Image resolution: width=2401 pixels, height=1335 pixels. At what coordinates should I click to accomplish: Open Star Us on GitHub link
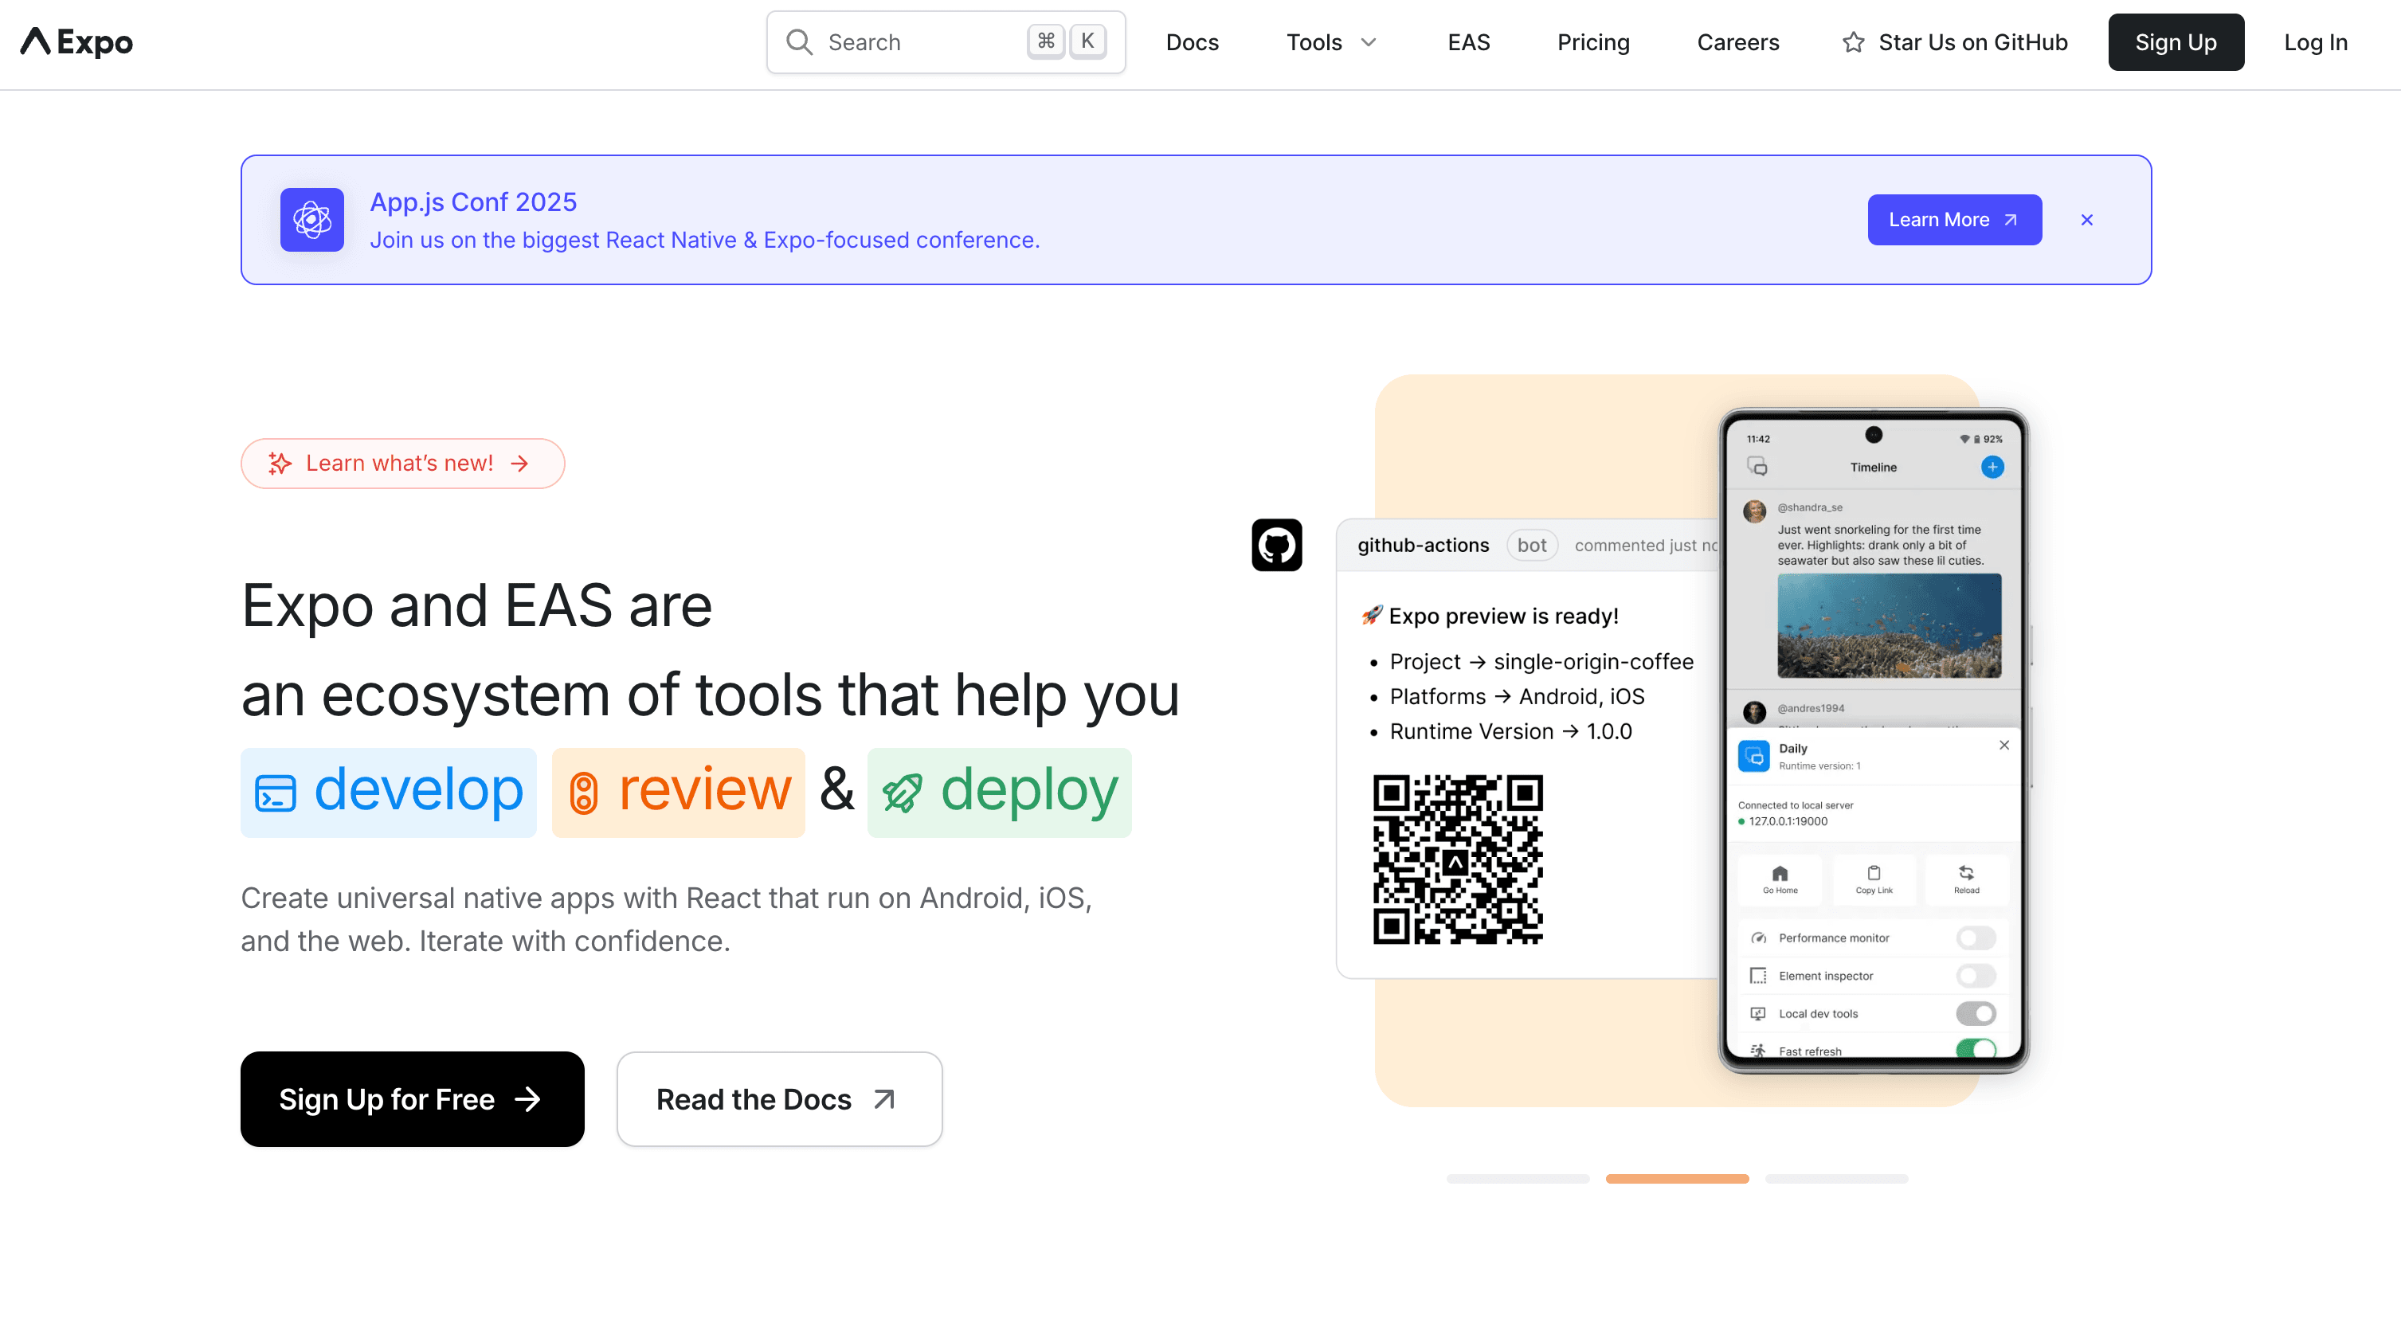(1955, 42)
